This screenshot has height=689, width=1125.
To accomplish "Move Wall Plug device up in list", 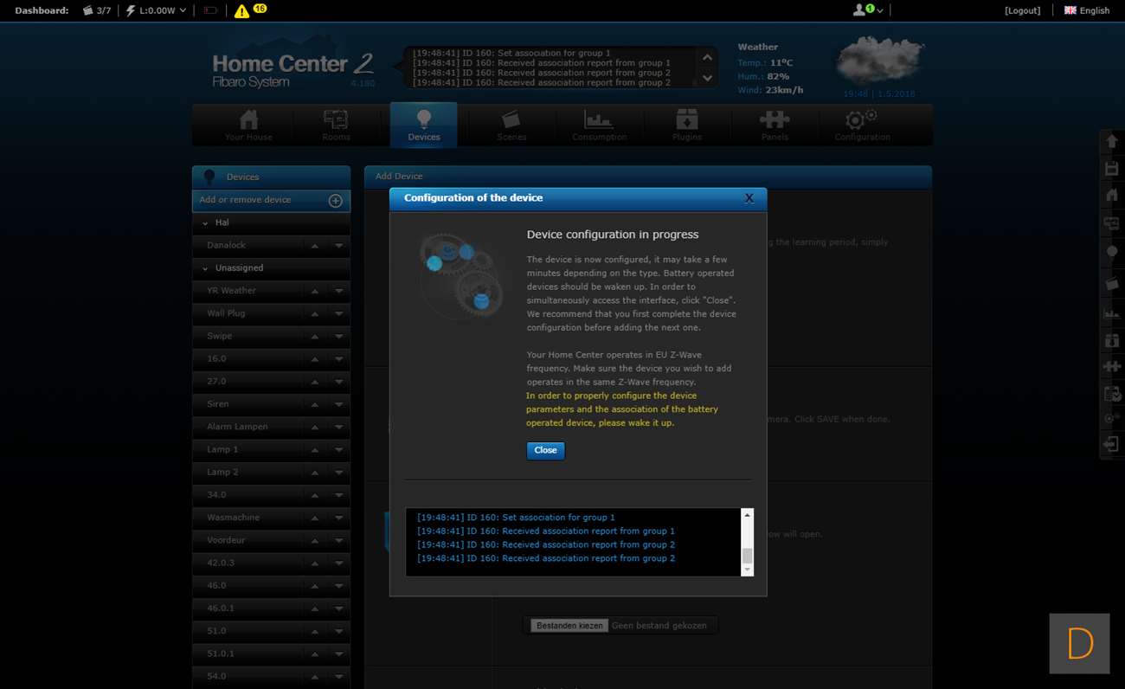I will 315,313.
